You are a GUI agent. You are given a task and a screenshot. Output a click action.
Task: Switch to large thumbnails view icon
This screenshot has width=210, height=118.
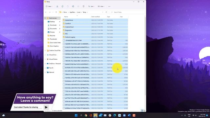pos(144,110)
